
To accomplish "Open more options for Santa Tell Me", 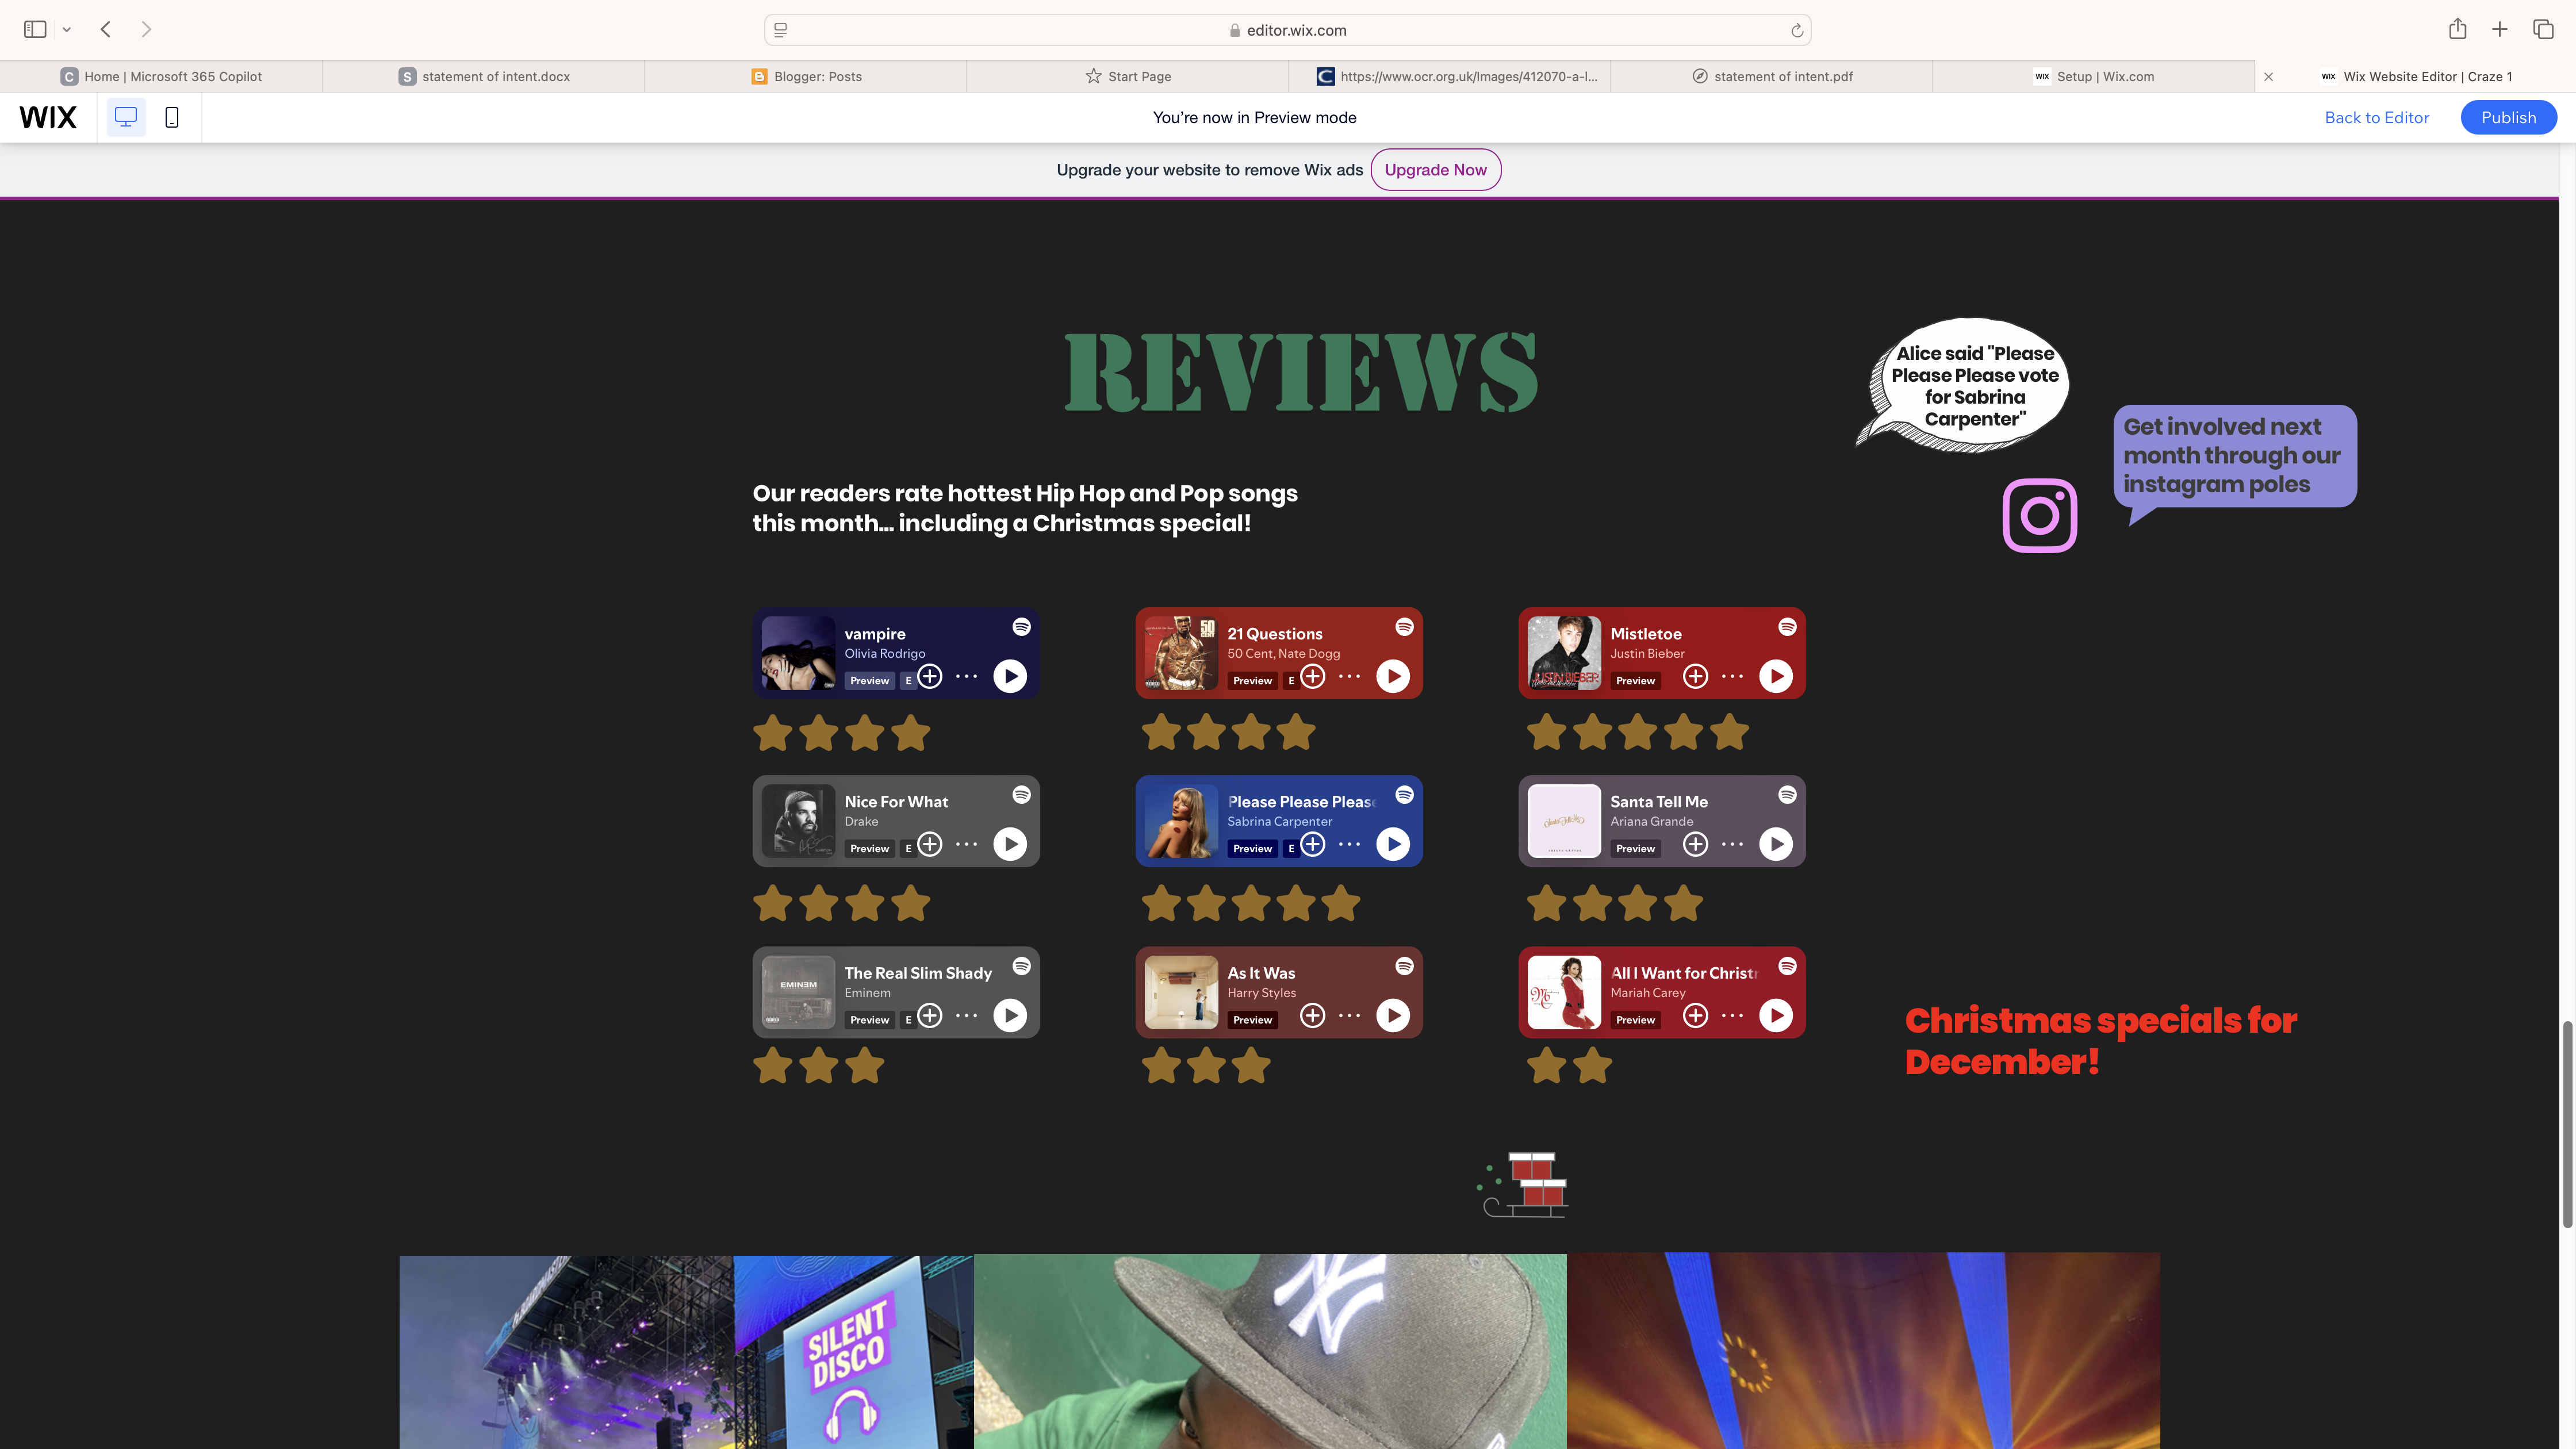I will point(1733,844).
